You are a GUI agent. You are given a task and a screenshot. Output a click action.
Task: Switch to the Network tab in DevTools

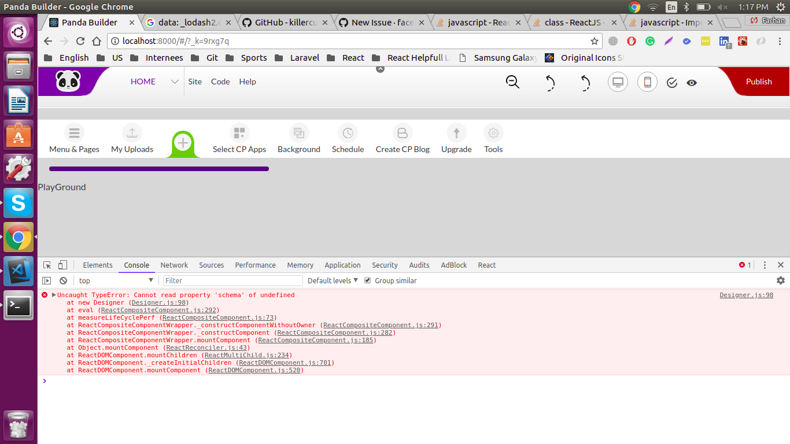174,265
